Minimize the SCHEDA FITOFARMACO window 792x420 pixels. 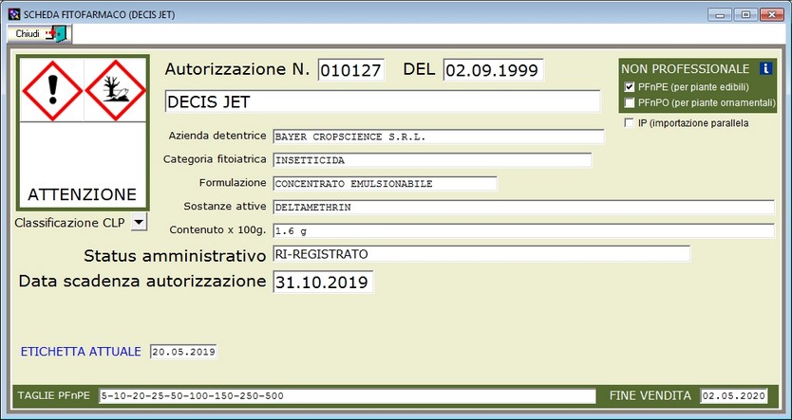pyautogui.click(x=720, y=14)
